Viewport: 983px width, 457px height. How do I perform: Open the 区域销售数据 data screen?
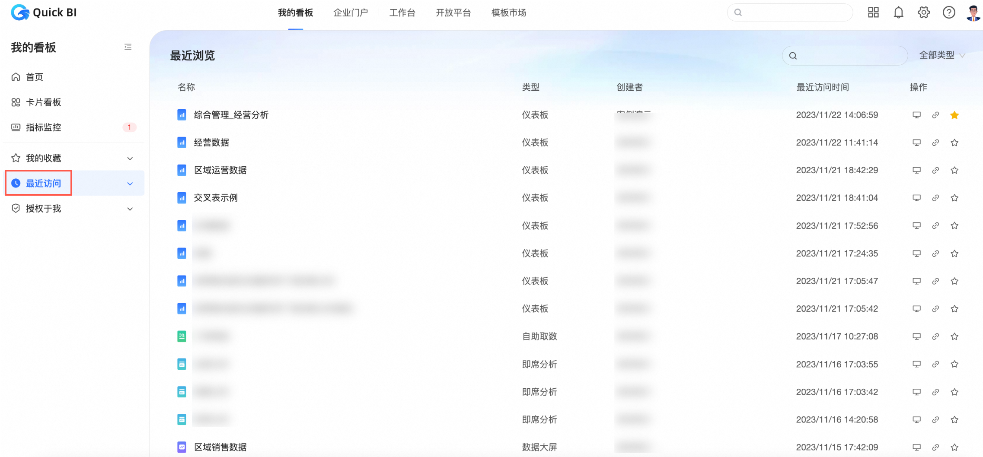click(x=220, y=447)
